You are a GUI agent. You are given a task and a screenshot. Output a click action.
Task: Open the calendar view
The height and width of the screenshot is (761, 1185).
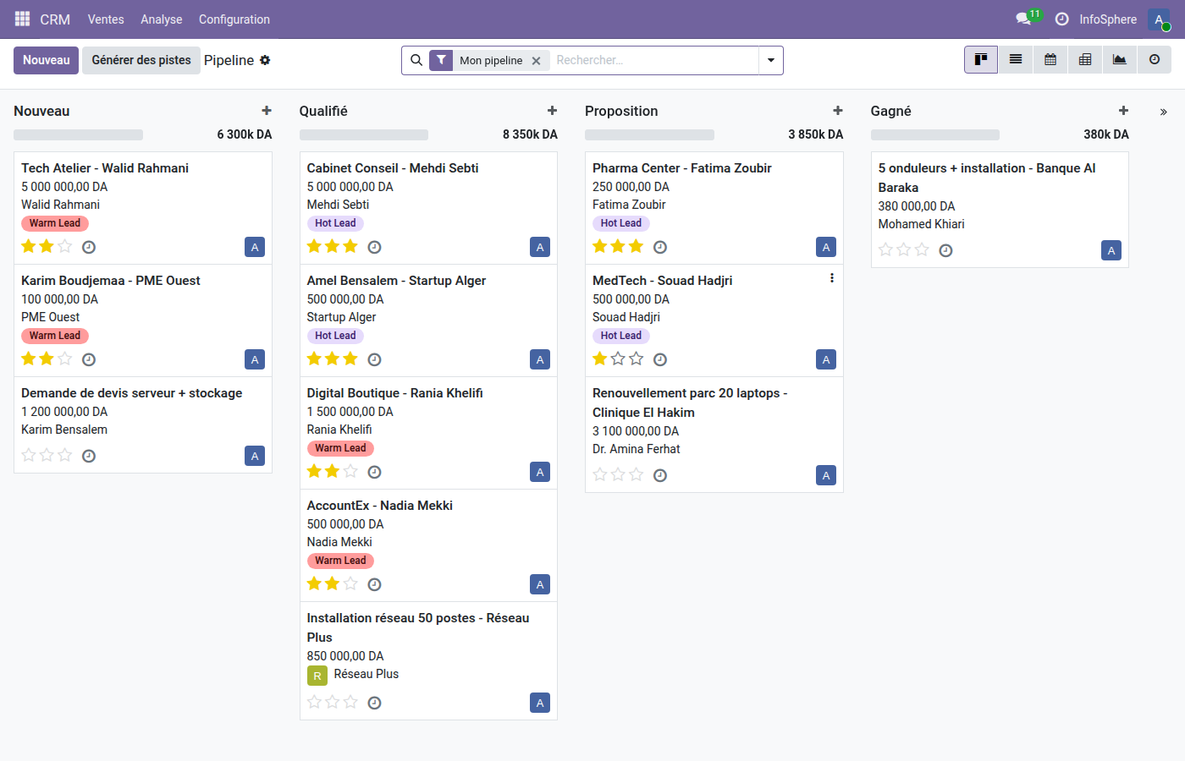pyautogui.click(x=1050, y=60)
